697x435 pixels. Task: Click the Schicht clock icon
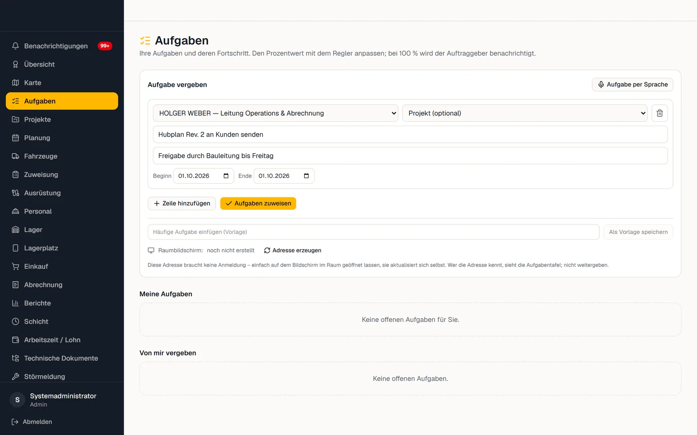click(16, 321)
